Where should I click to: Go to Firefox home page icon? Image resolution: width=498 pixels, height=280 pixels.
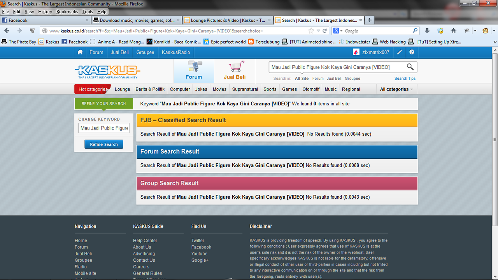pos(453,31)
